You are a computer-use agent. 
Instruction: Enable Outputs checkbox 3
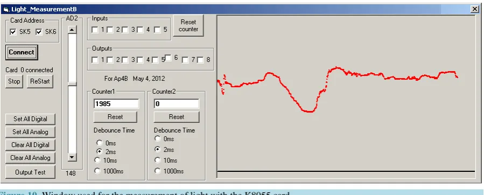[x=125, y=60]
